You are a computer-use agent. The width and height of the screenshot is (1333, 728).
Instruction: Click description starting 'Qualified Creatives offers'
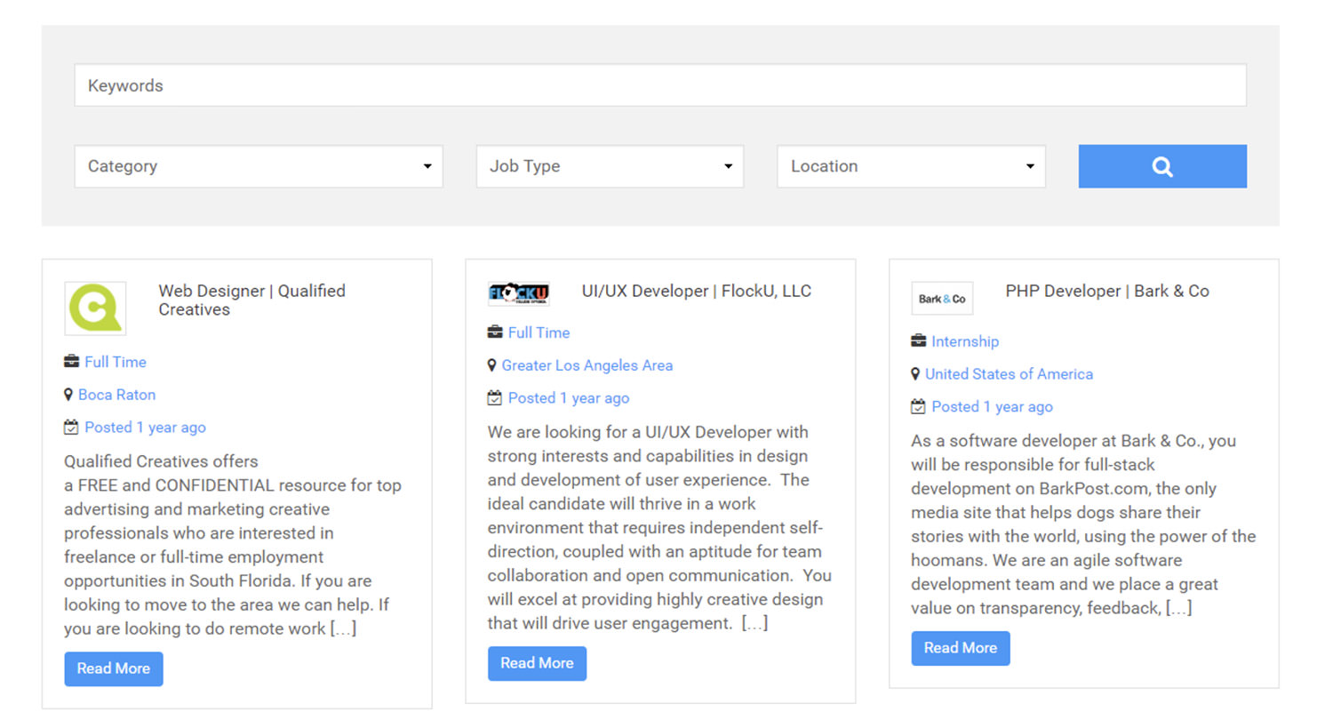(x=233, y=545)
